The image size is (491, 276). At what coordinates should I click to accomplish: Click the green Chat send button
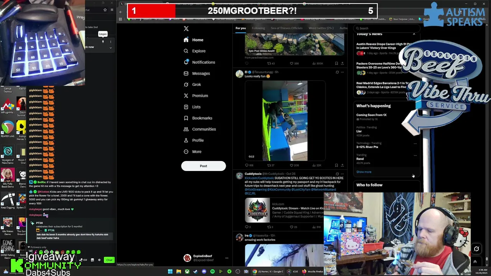point(109,260)
